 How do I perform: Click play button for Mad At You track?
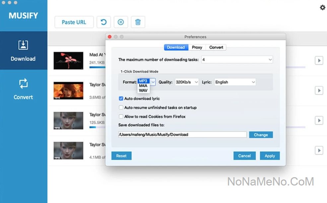(319, 61)
